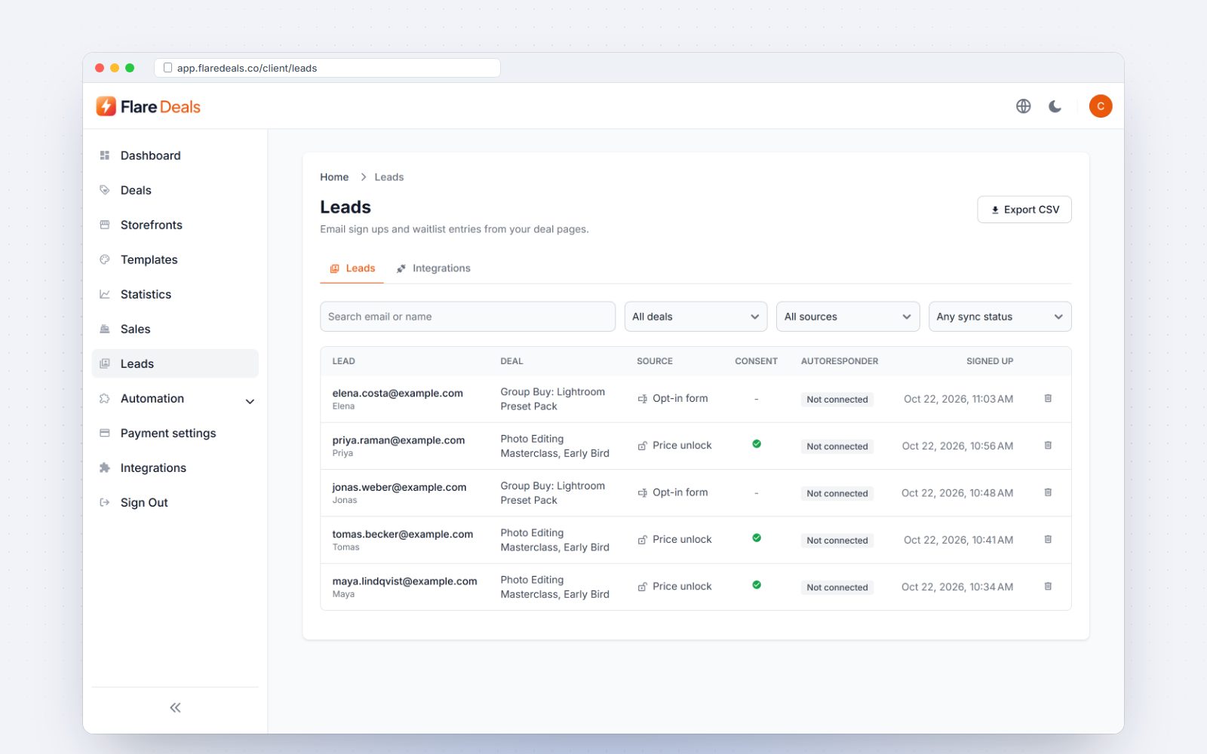Image resolution: width=1207 pixels, height=754 pixels.
Task: Click the trash icon for tomas.becker
Action: click(1048, 539)
